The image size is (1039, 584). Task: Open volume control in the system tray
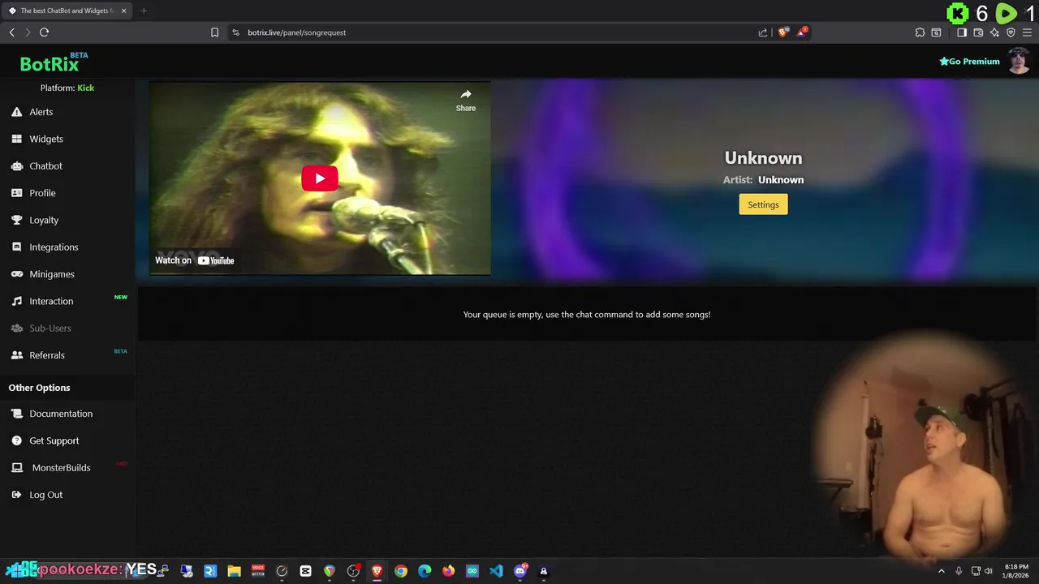point(989,571)
